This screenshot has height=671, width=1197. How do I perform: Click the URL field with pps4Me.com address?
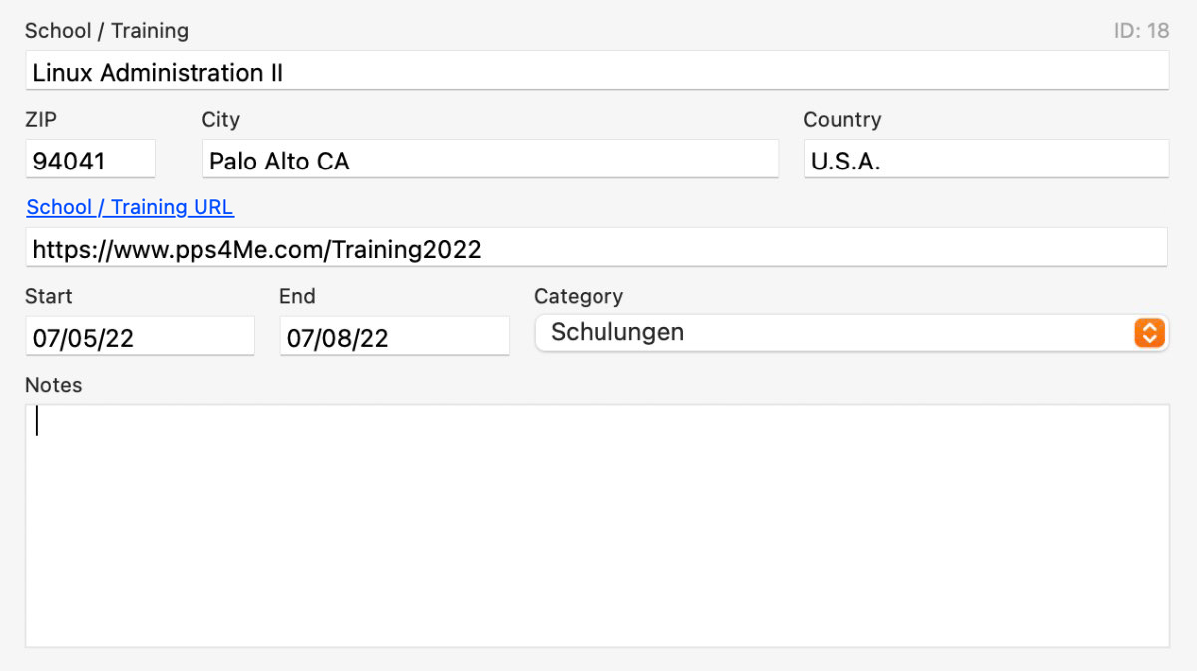coord(597,248)
